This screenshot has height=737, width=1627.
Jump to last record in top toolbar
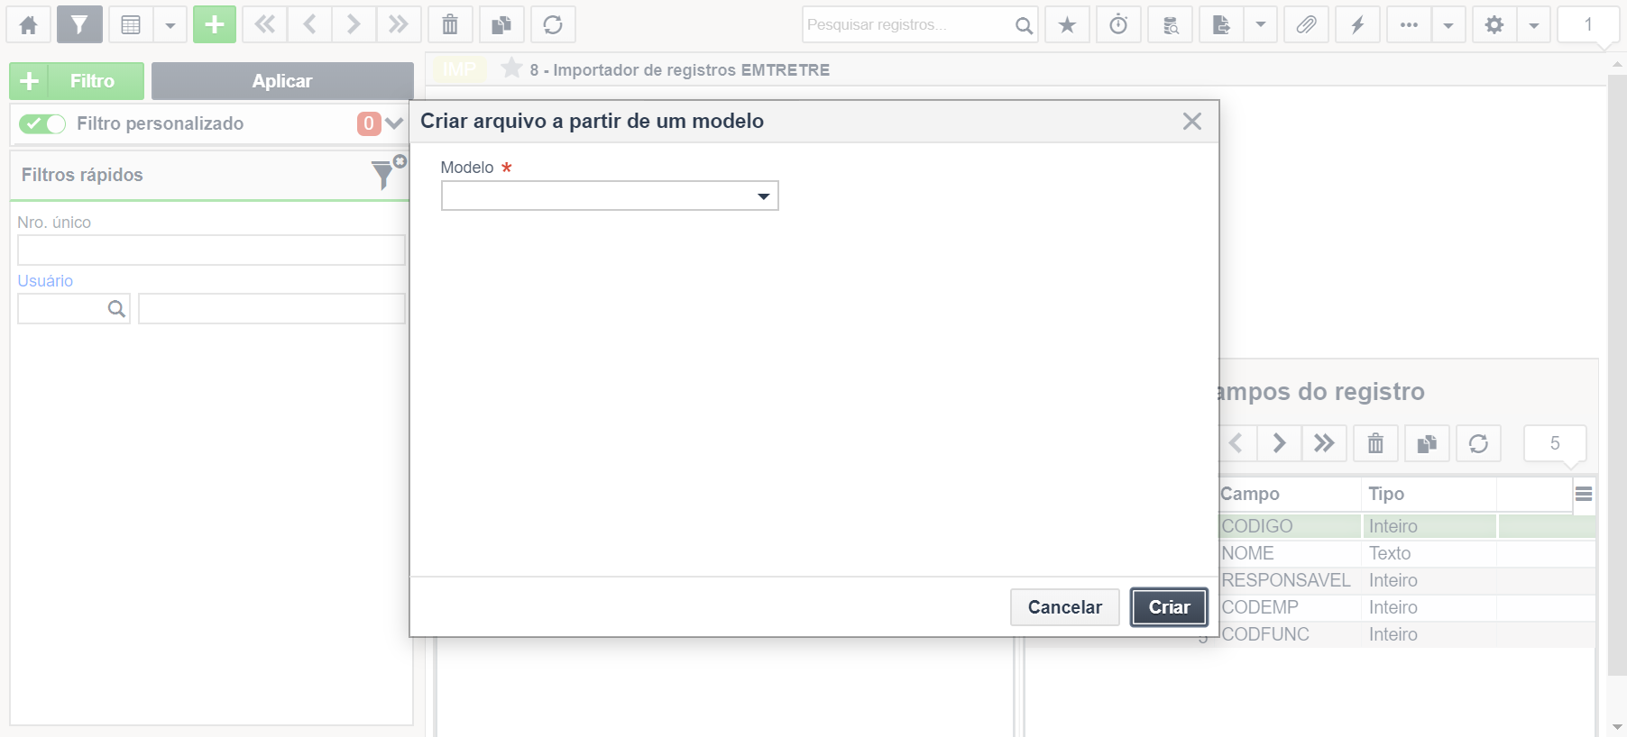[398, 25]
